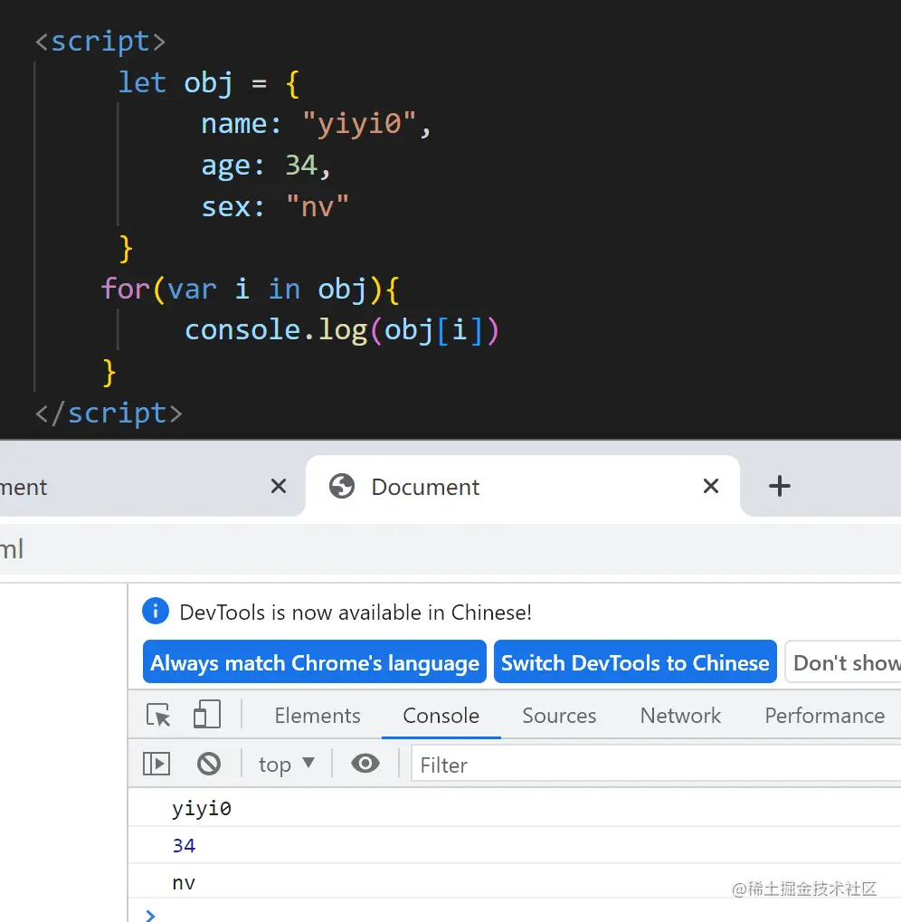Click the blue info icon in notification

tap(156, 611)
